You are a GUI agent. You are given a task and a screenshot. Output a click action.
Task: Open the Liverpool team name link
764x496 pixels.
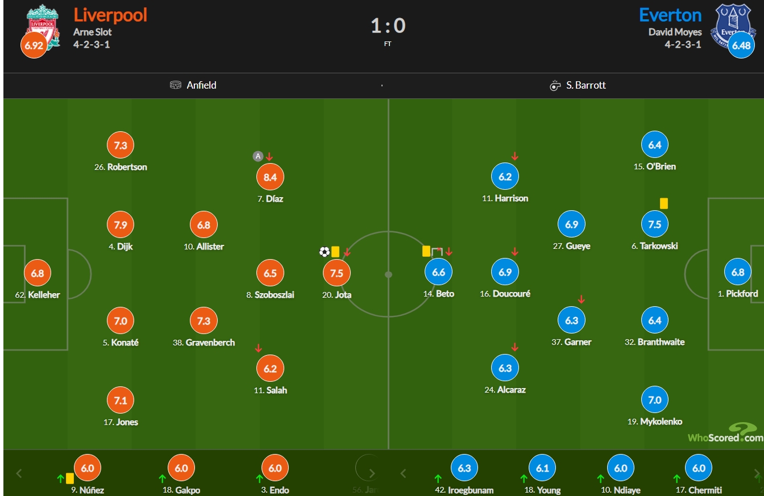pos(110,15)
